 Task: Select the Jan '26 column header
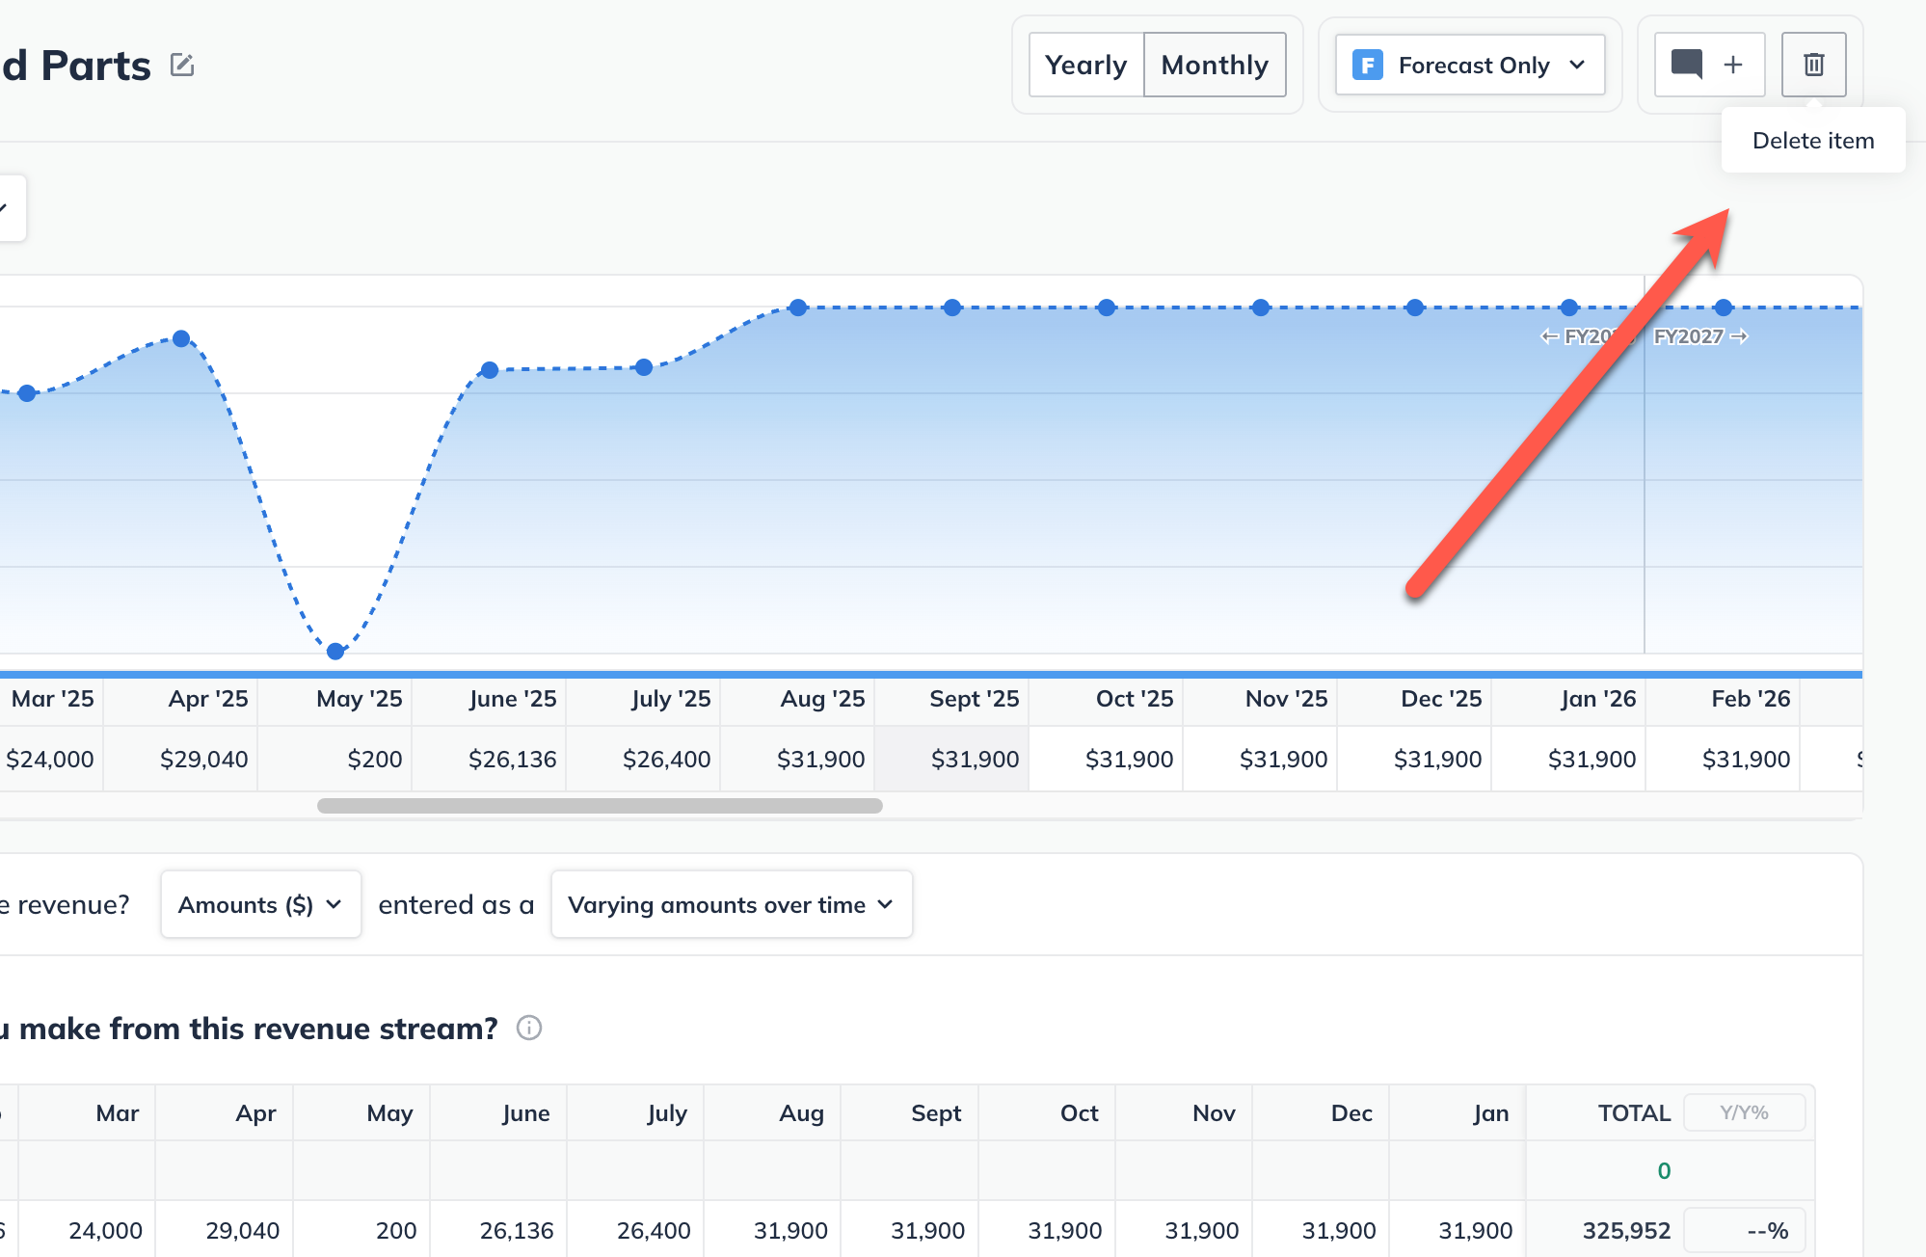[x=1597, y=699]
